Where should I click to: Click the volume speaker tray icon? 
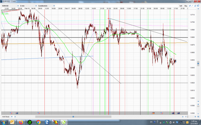(x=174, y=122)
